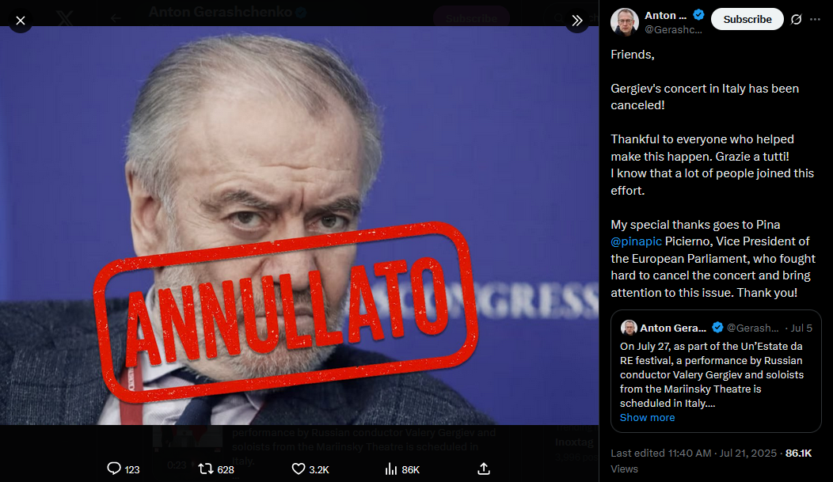This screenshot has width=833, height=482.
Task: Open Anton's profile avatar picture
Action: click(x=624, y=21)
